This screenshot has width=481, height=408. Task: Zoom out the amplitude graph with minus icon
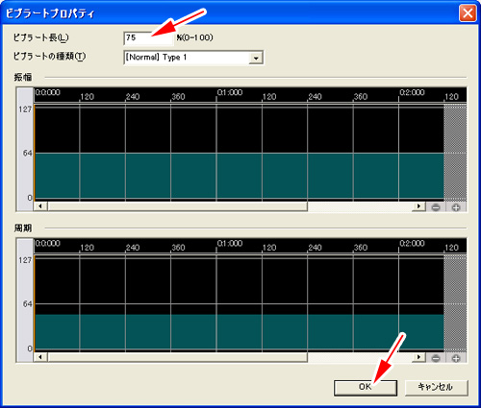436,207
